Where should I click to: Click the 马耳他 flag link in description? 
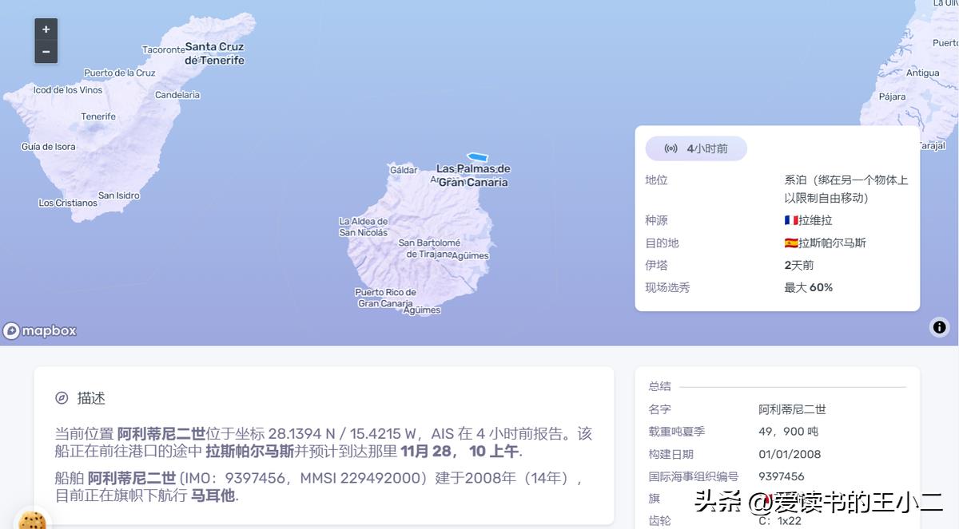213,495
